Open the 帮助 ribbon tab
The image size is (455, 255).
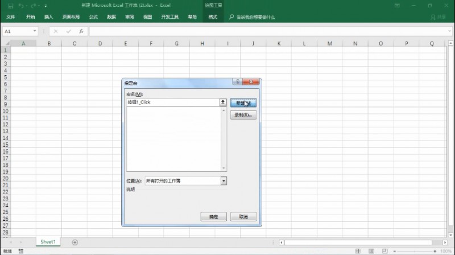click(x=192, y=17)
